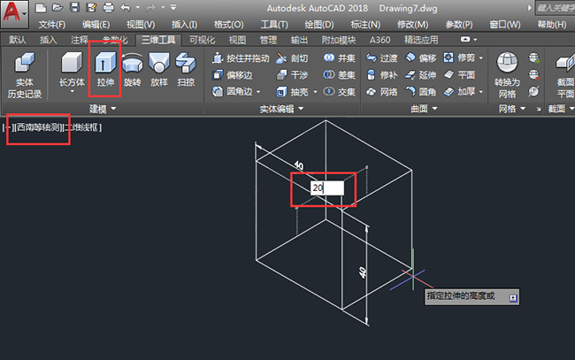Expand the Surface (曲面) panel dropdown
Image resolution: width=575 pixels, height=360 pixels.
pyautogui.click(x=435, y=109)
